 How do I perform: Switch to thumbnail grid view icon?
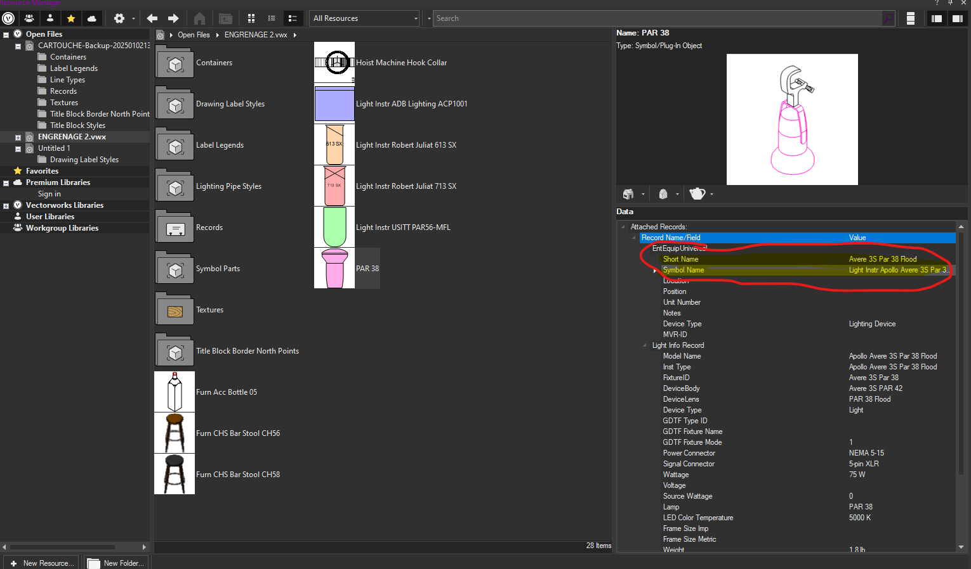pos(251,18)
